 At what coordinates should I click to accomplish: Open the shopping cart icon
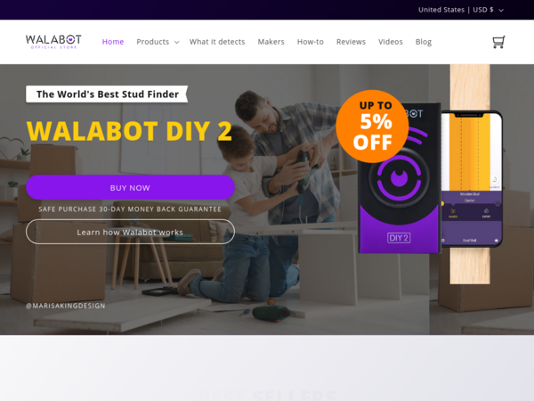click(x=498, y=42)
